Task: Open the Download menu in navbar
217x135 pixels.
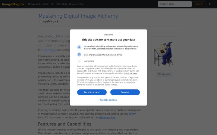Action: pyautogui.click(x=34, y=4)
